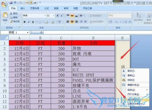
Task: Select row header 10
Action: pos(5,91)
